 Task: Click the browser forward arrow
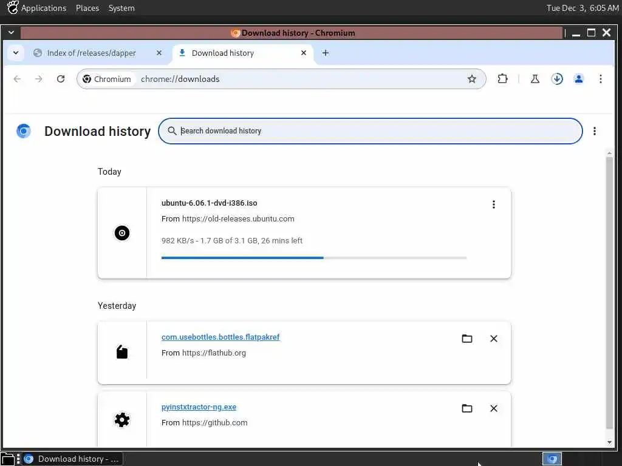point(38,79)
